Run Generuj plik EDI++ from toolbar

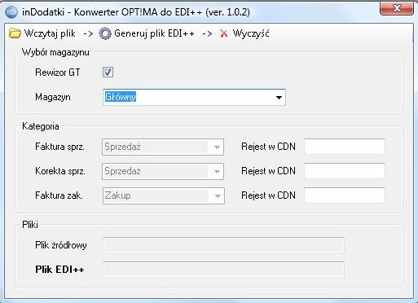pos(147,33)
